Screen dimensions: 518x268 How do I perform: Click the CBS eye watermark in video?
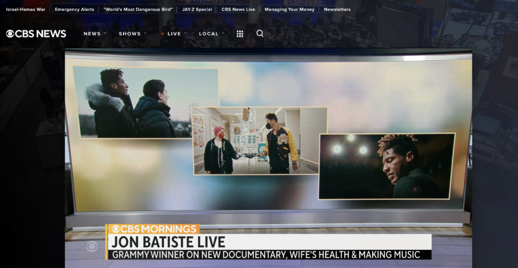[x=92, y=246]
